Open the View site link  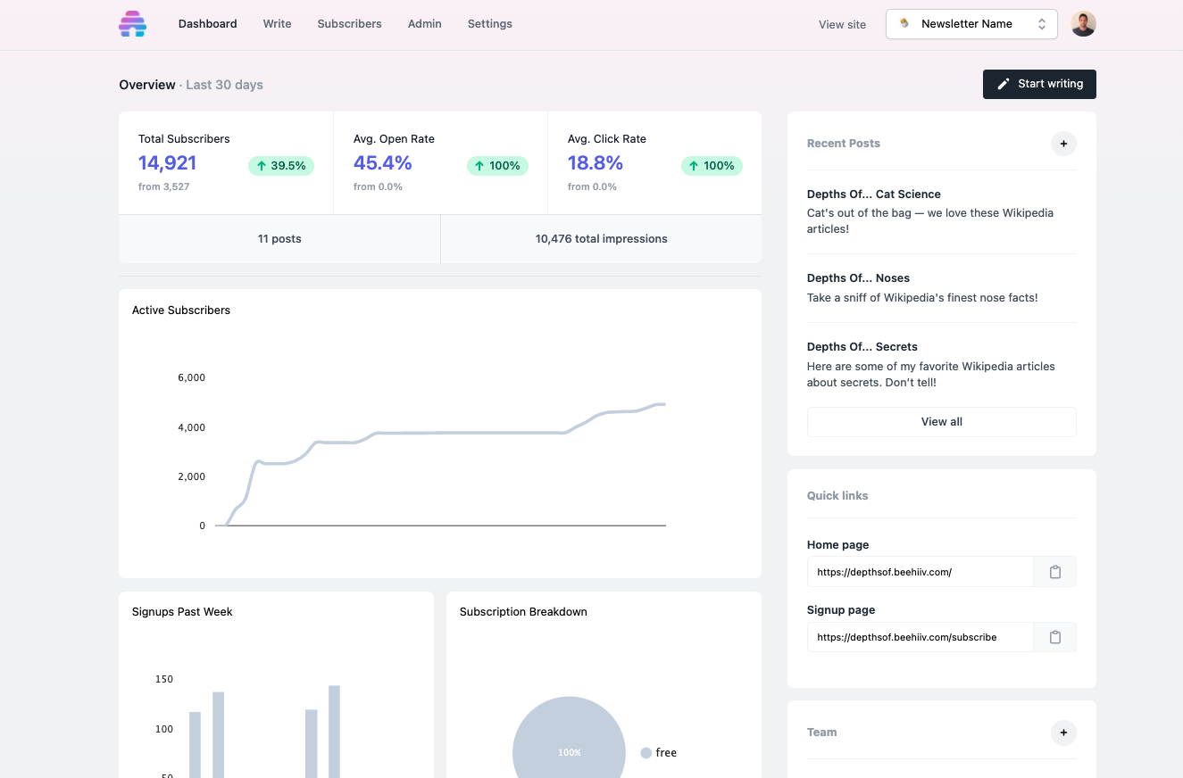pyautogui.click(x=842, y=24)
